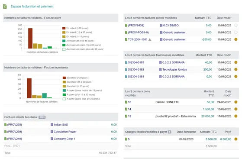Click the count badge beside Factures clients brouillons
The image size is (242, 159).
pos(42,117)
